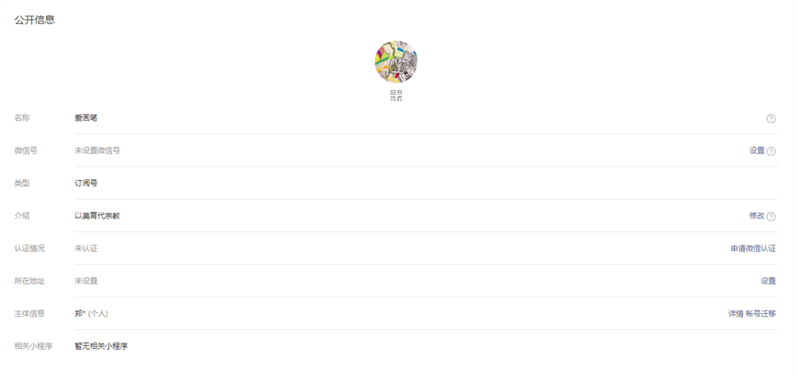Screen dimensions: 798x377
Task: Click the 公开信息 section heading
Action: tap(34, 20)
